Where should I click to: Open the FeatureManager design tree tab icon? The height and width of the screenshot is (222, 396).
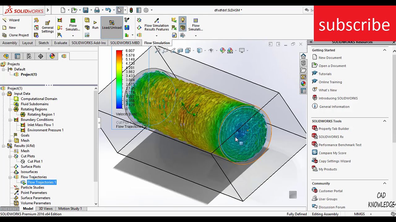[6, 56]
